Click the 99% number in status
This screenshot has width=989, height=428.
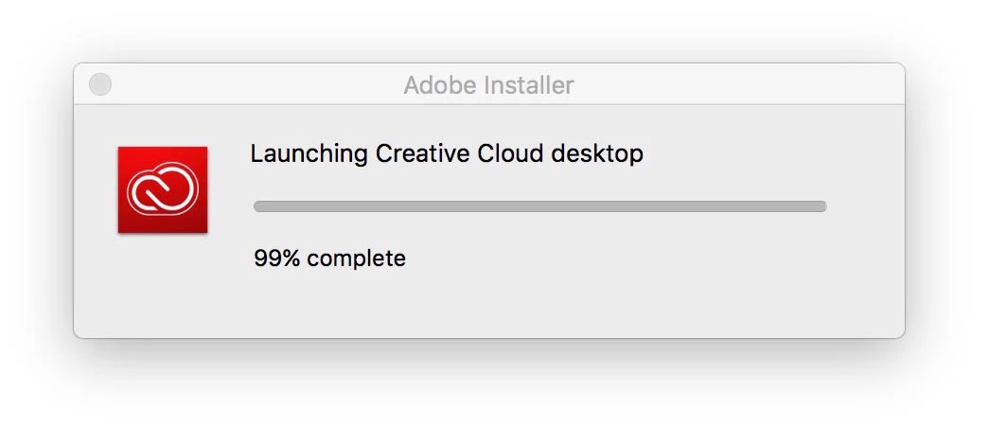coord(276,258)
